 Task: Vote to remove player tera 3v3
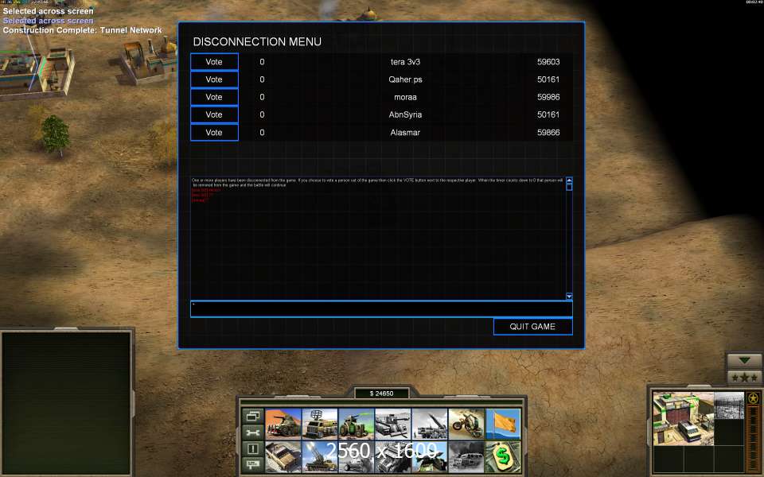[x=214, y=62]
